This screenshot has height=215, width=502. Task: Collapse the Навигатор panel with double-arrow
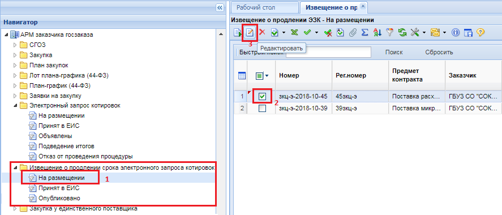coord(219,8)
